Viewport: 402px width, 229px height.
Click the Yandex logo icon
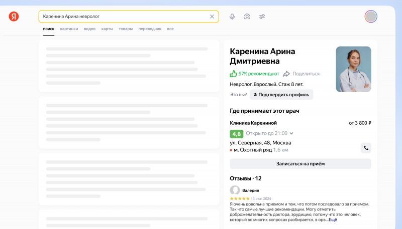click(x=14, y=17)
